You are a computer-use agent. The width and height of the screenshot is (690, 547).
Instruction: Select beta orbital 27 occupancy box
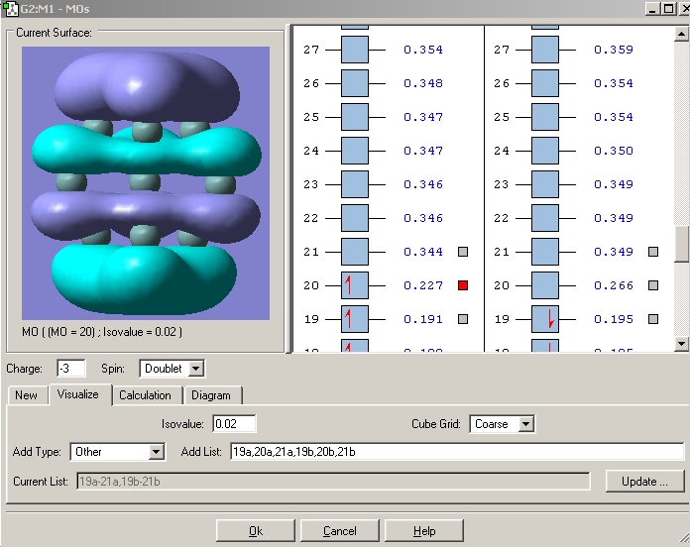545,50
